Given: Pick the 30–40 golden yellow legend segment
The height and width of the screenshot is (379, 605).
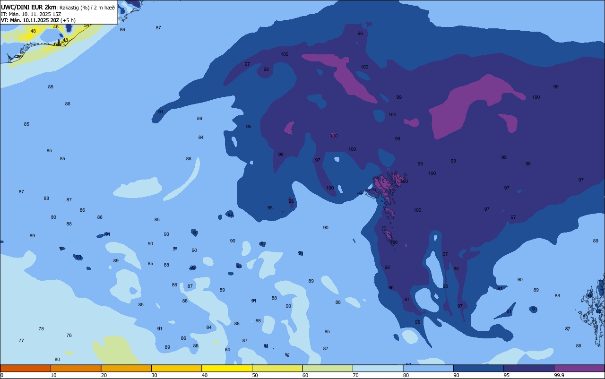Looking at the screenshot, I should pos(176,368).
